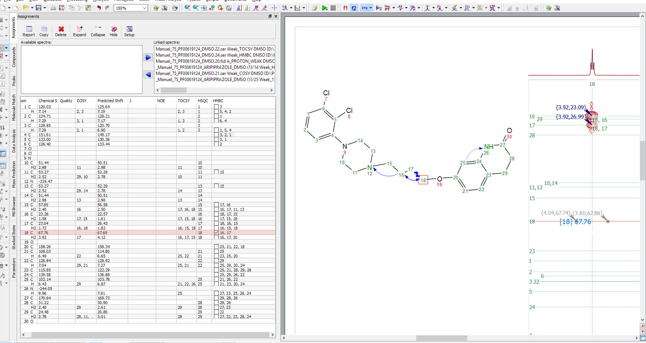Screen dimensions: 646x343
Task: Switch to the Molecule Match side tab
Action: coord(14,108)
